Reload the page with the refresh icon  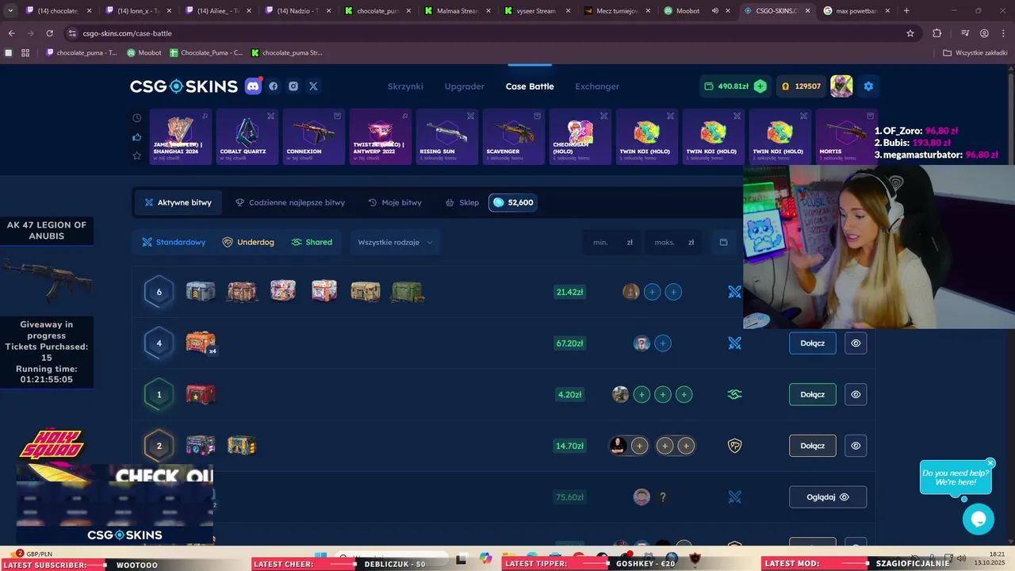click(49, 33)
